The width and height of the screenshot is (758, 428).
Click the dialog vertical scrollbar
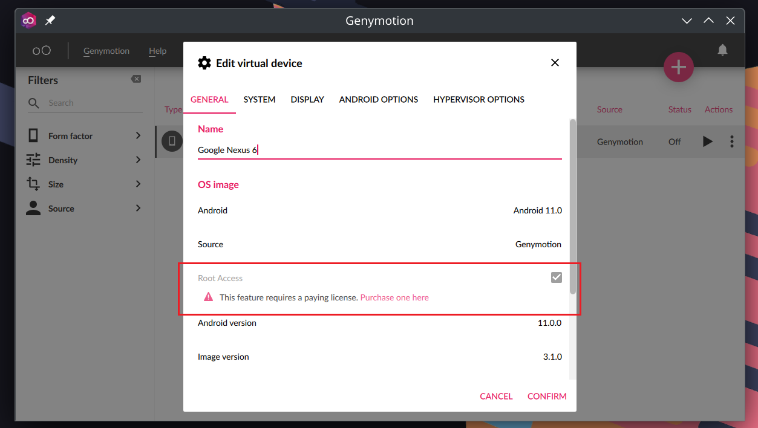[x=572, y=207]
